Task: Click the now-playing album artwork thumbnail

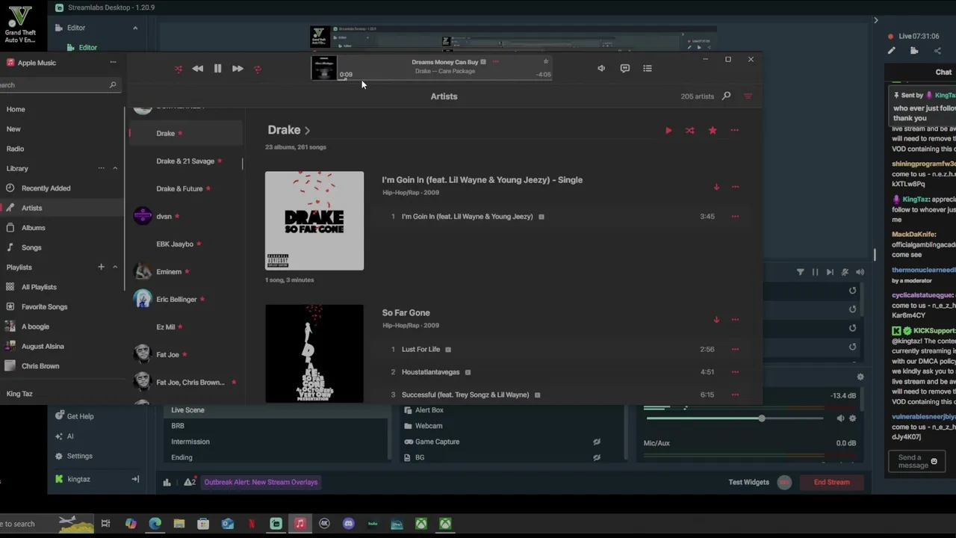Action: point(323,68)
